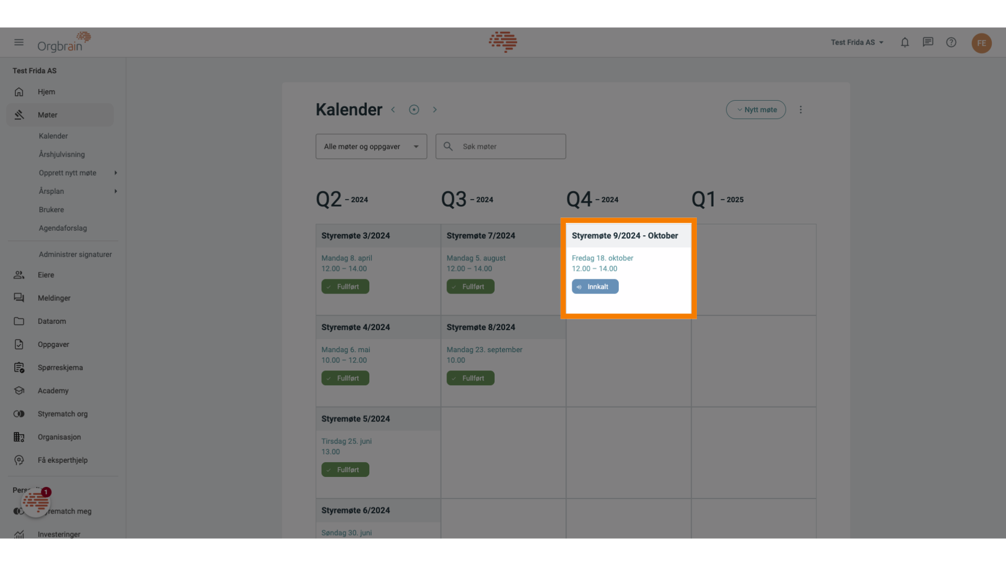Toggle the three-dot more options menu

click(x=800, y=109)
